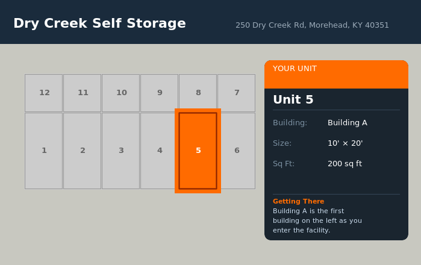This screenshot has width=421, height=265.
Task: Select unit 9 in the upper row
Action: tap(159, 93)
